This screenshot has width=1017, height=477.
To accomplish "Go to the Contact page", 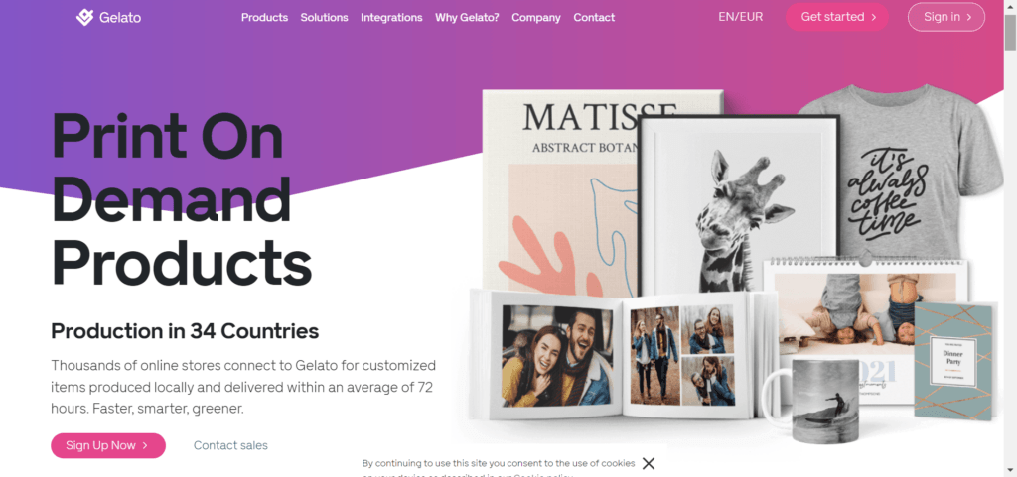I will coord(594,18).
